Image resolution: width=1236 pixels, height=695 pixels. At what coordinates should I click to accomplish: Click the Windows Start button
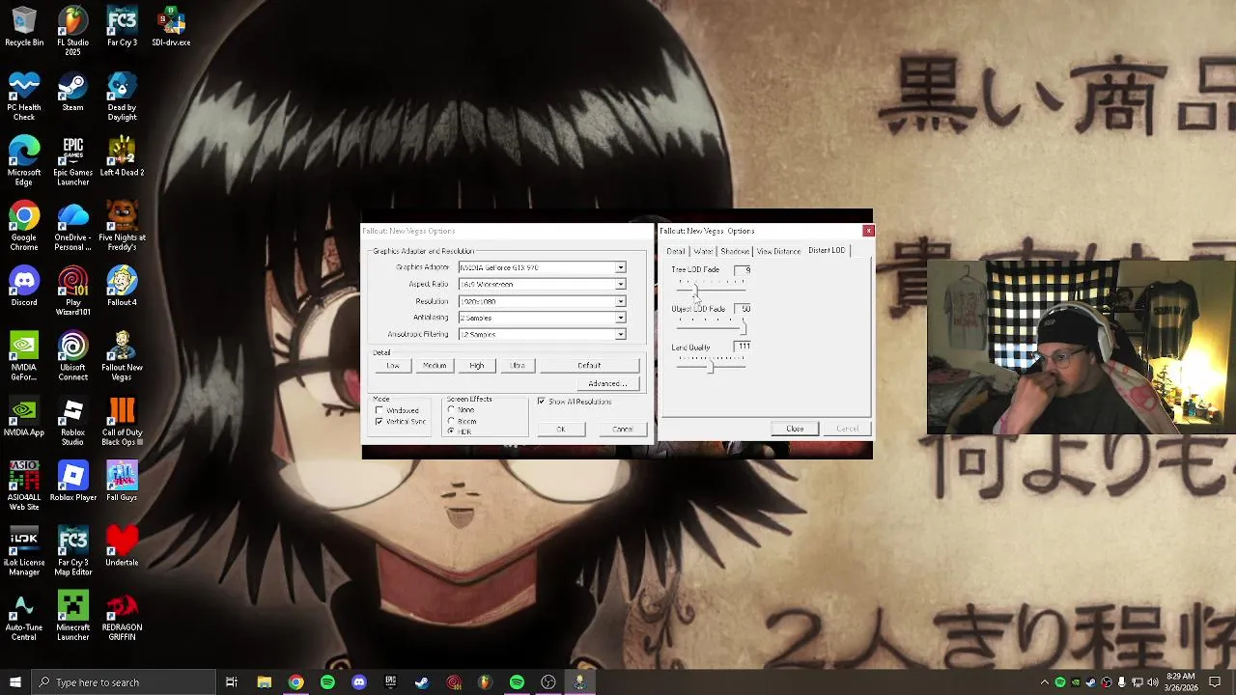pos(15,682)
